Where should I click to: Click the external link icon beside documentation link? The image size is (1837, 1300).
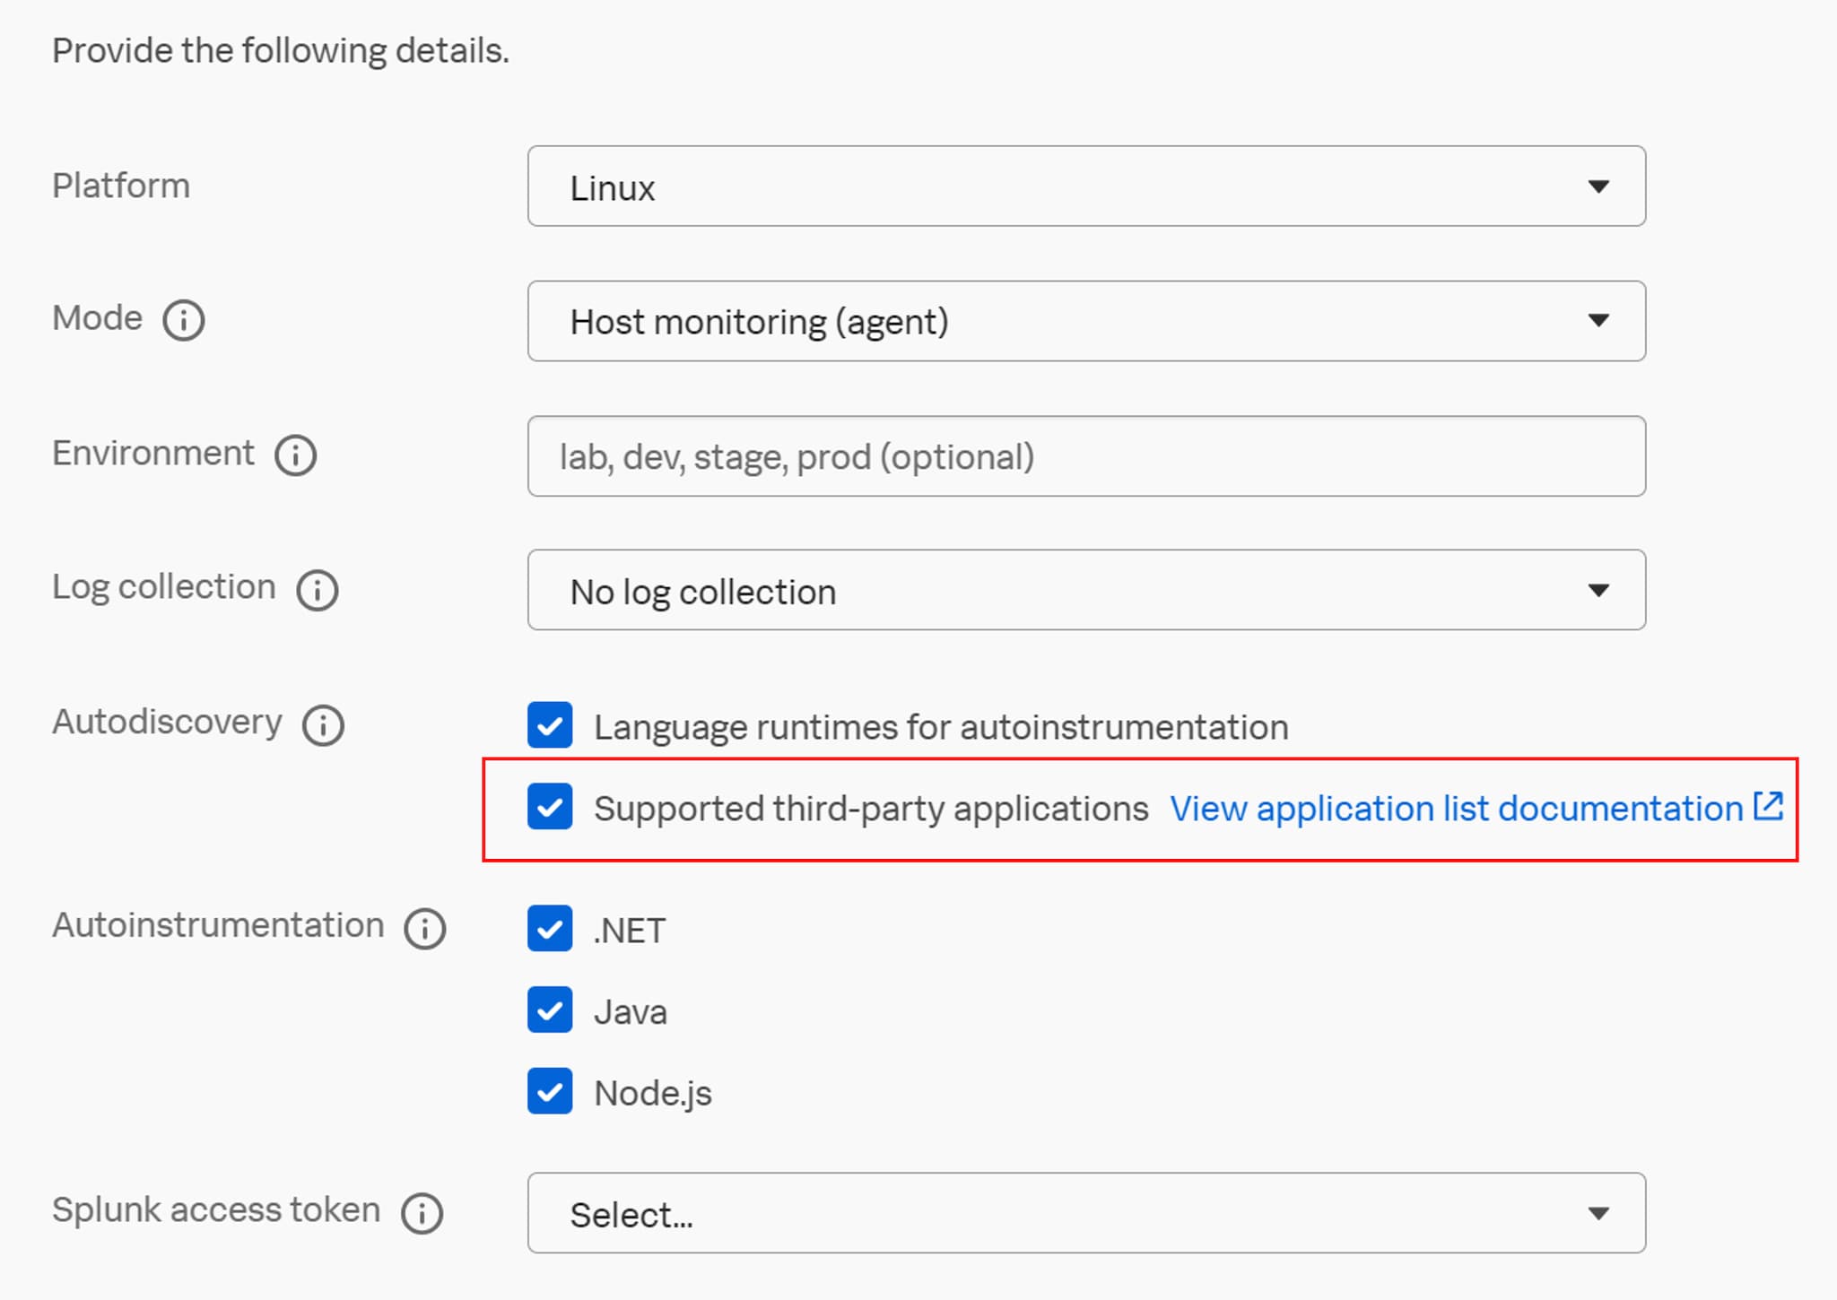point(1769,806)
